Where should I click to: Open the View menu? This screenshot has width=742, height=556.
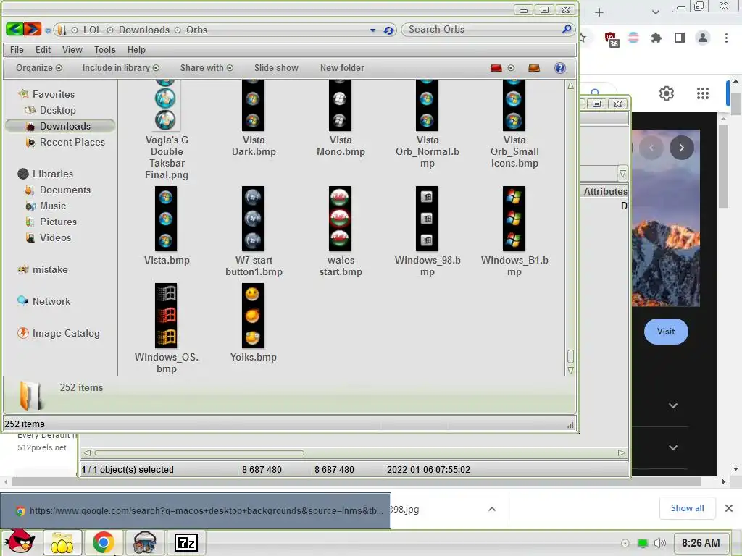coord(72,50)
